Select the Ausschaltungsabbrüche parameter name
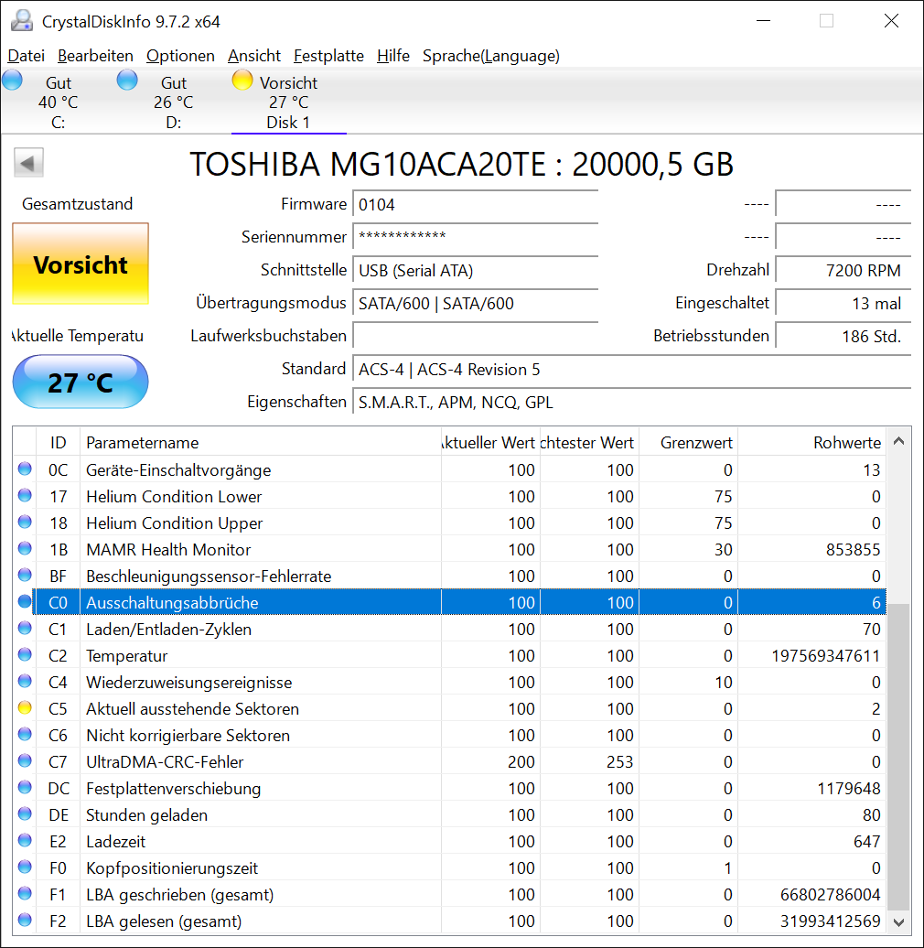This screenshot has width=924, height=948. point(172,603)
